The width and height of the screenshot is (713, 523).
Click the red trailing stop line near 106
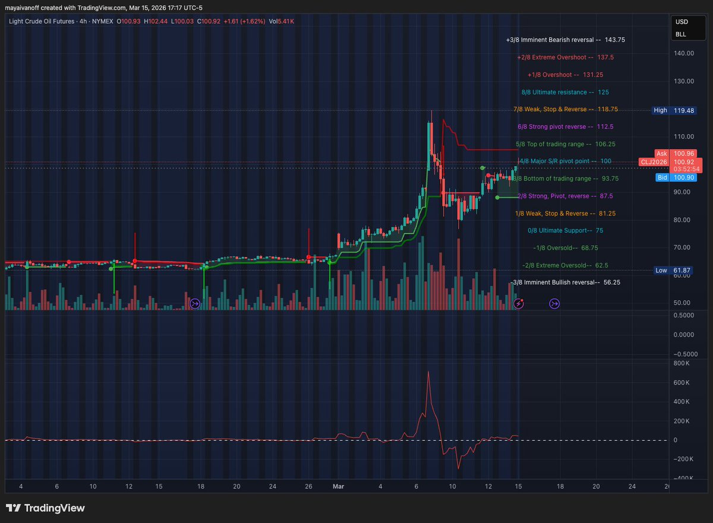click(x=493, y=150)
